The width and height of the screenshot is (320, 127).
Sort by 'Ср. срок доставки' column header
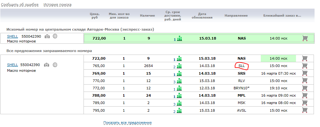[x=173, y=16]
